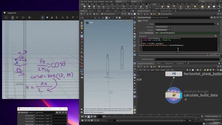
Task: Click the Font shelf tool
Action: [147, 7]
